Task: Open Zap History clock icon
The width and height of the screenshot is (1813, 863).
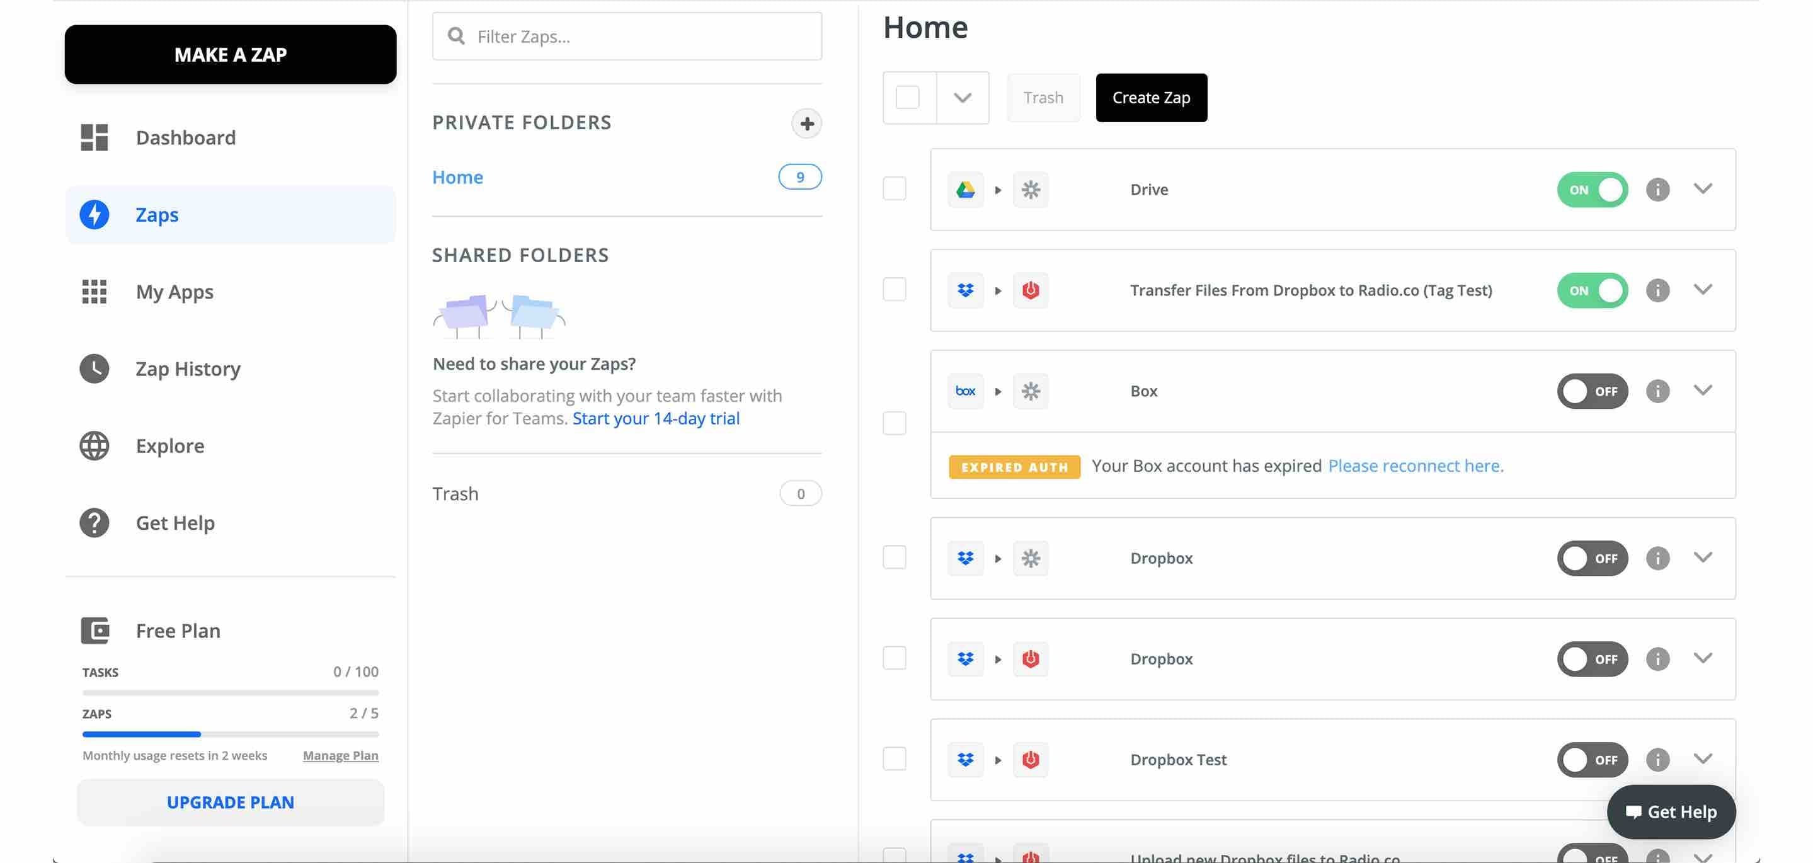Action: click(x=94, y=368)
